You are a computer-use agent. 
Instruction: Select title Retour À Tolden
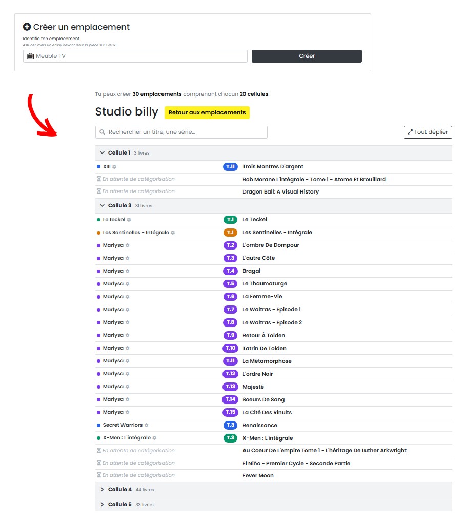(263, 335)
